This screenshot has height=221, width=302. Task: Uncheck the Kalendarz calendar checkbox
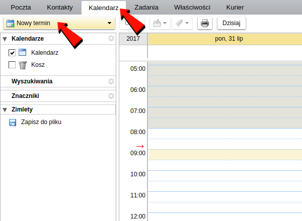click(x=12, y=53)
